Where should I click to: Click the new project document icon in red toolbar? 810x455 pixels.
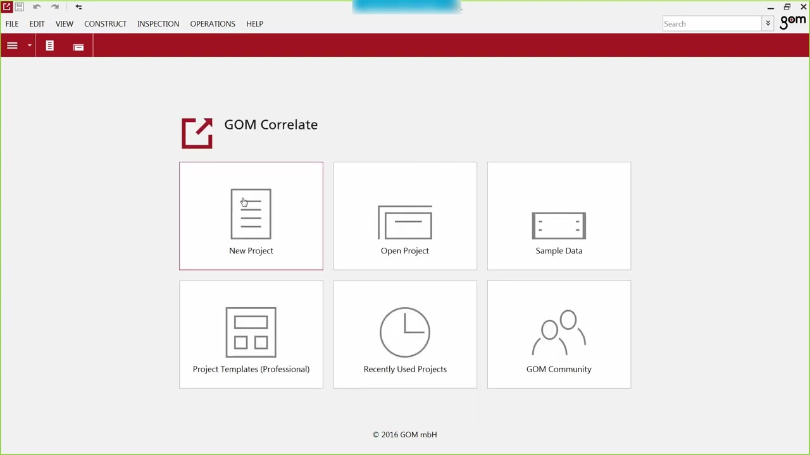[x=49, y=45]
